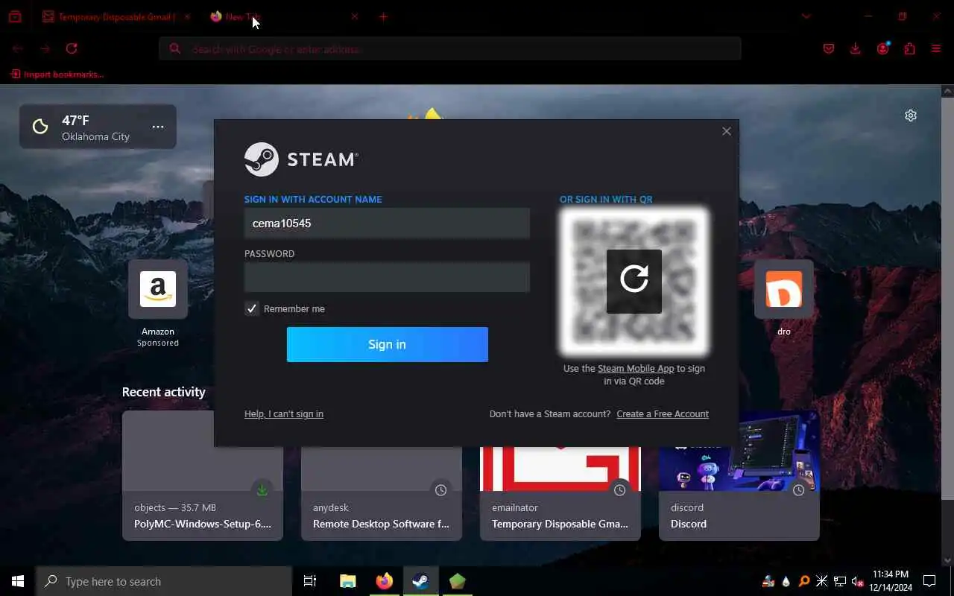The height and width of the screenshot is (596, 954).
Task: Open the Steam Mobile App link
Action: click(x=636, y=369)
